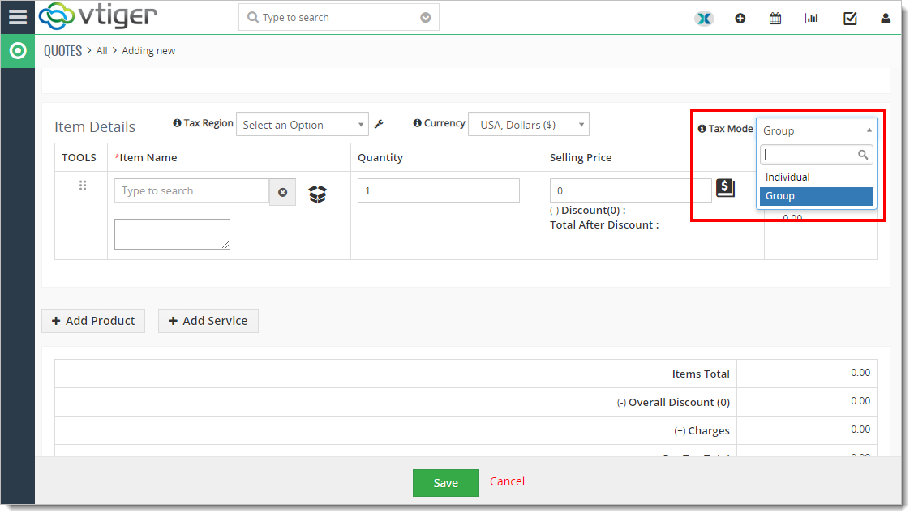Click the vtiger logo

[x=98, y=16]
